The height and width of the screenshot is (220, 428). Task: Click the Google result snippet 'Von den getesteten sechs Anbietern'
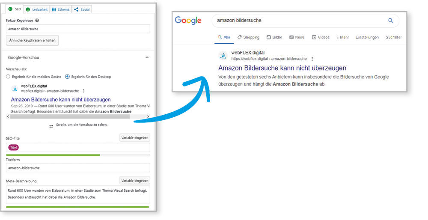click(303, 80)
